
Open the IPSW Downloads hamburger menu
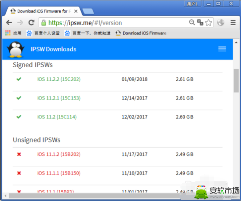[222, 49]
